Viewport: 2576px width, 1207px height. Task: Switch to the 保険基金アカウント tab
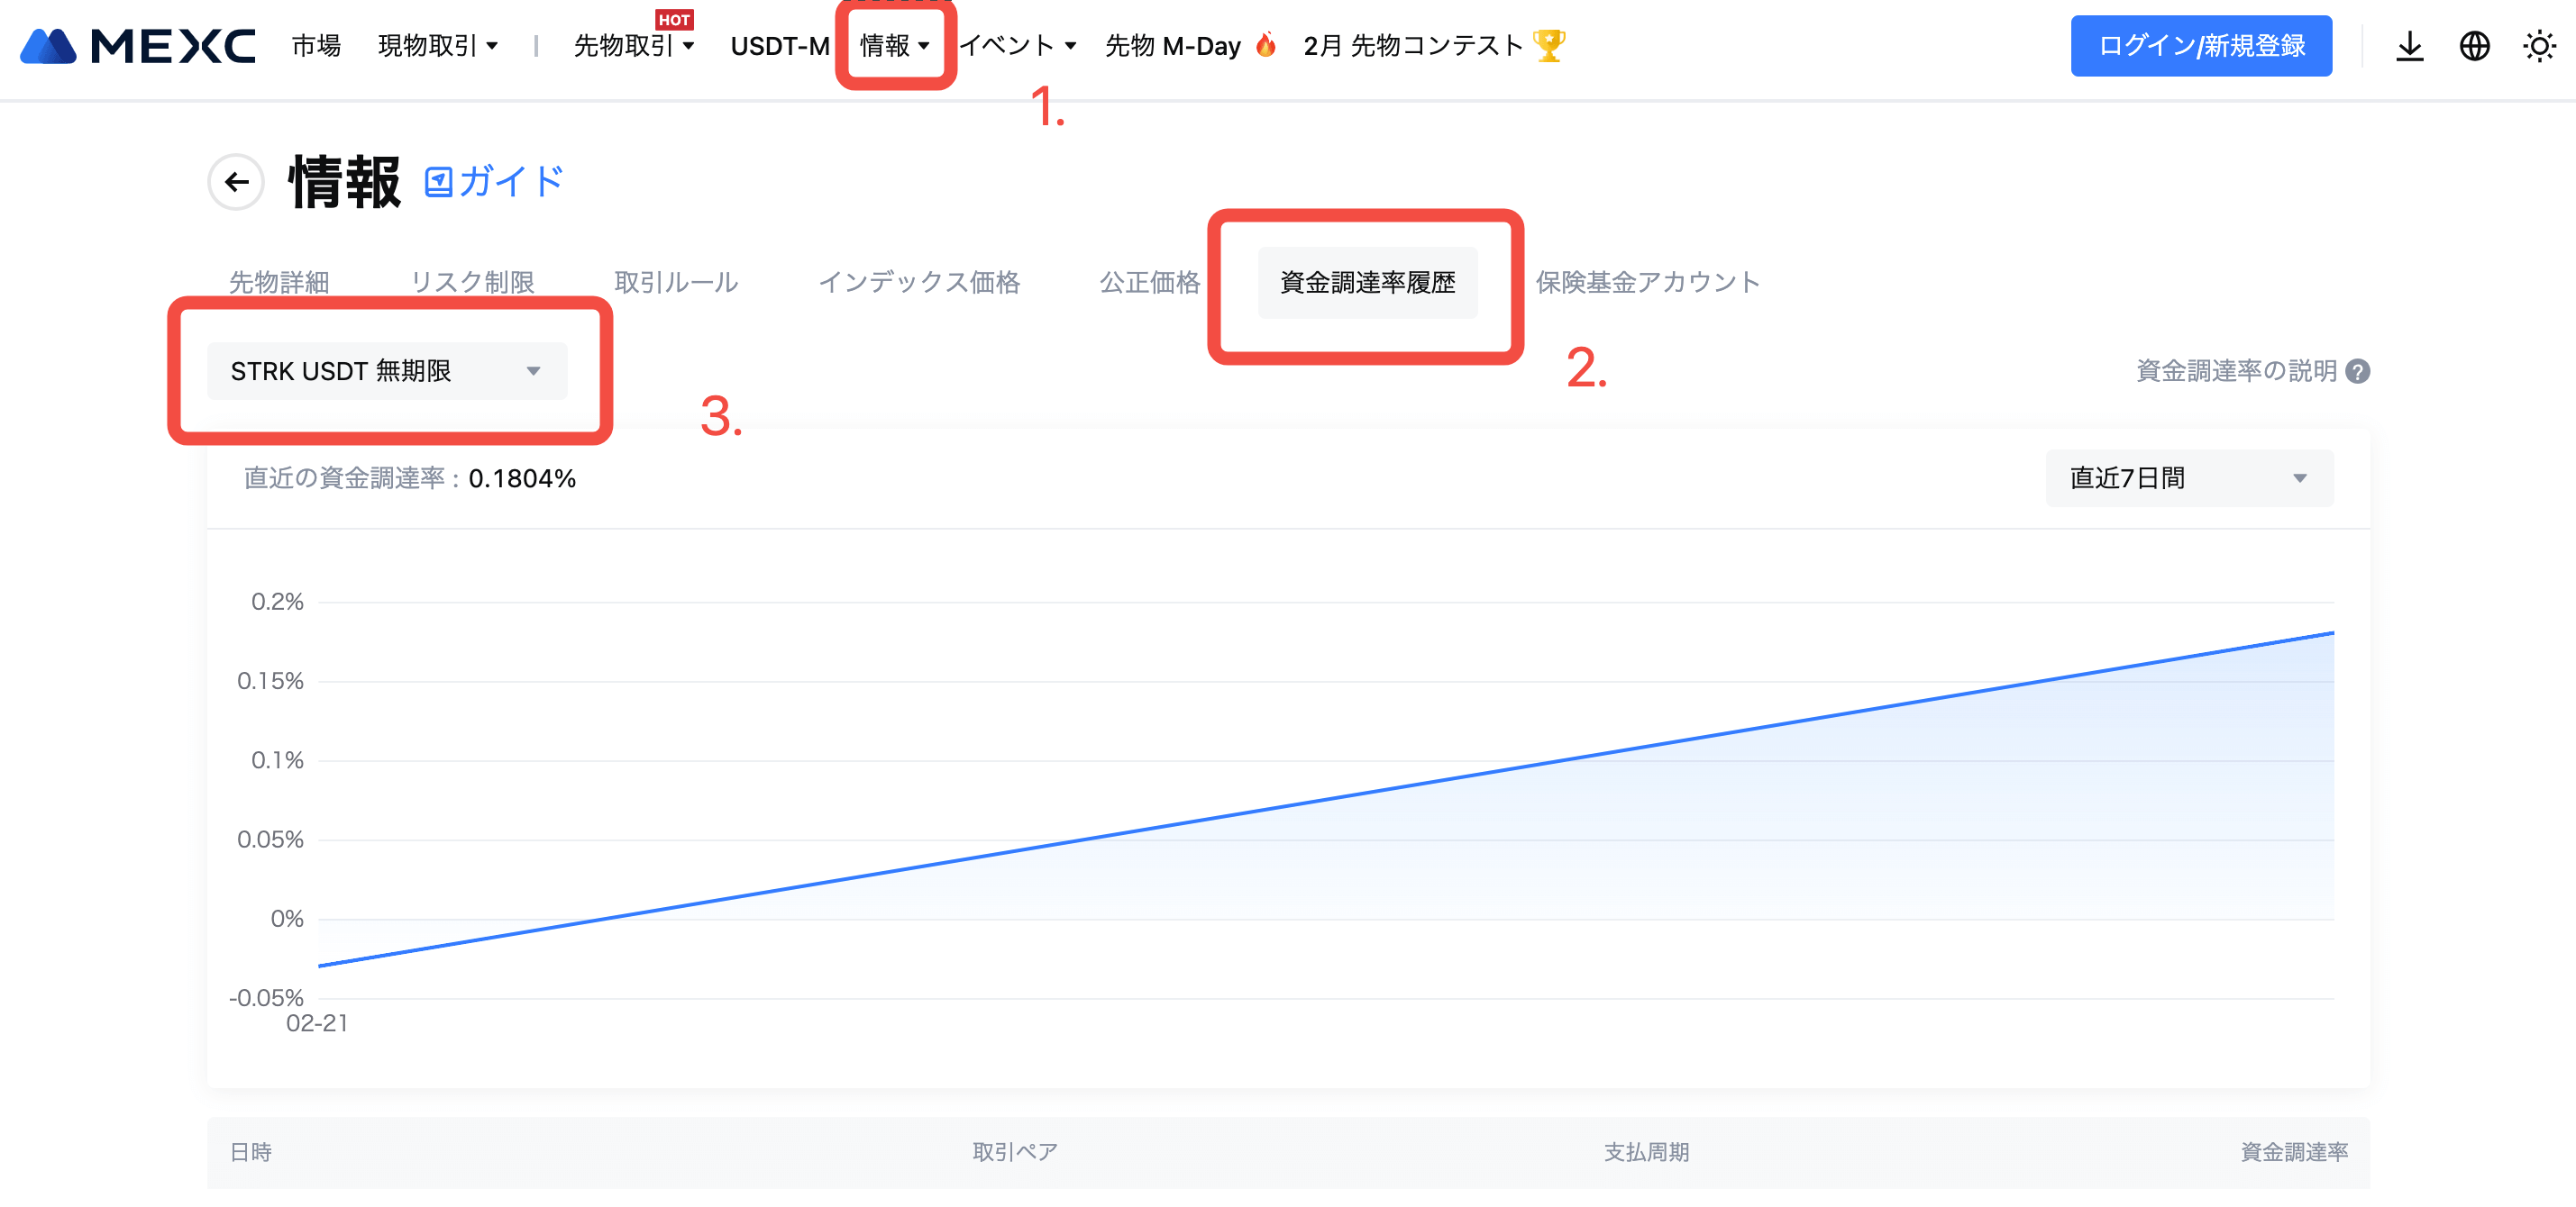[1647, 283]
